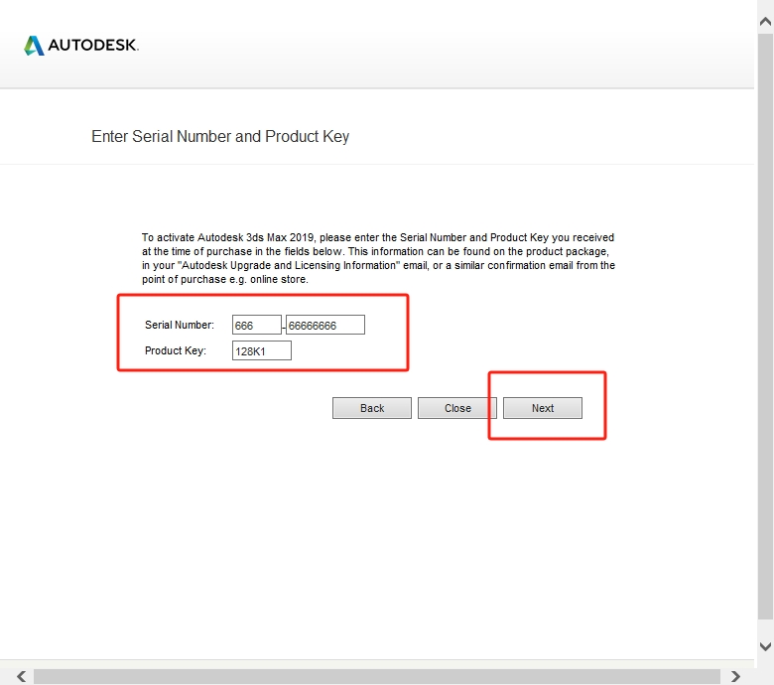Click the vertical scrollbar down arrow

coord(765,646)
